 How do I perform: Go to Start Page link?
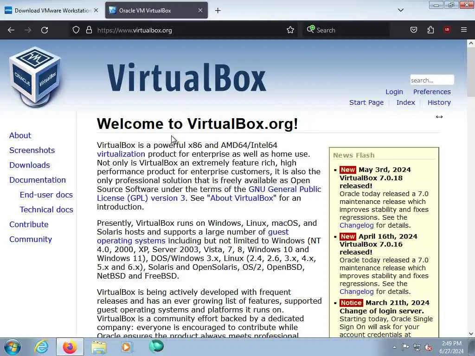point(366,102)
